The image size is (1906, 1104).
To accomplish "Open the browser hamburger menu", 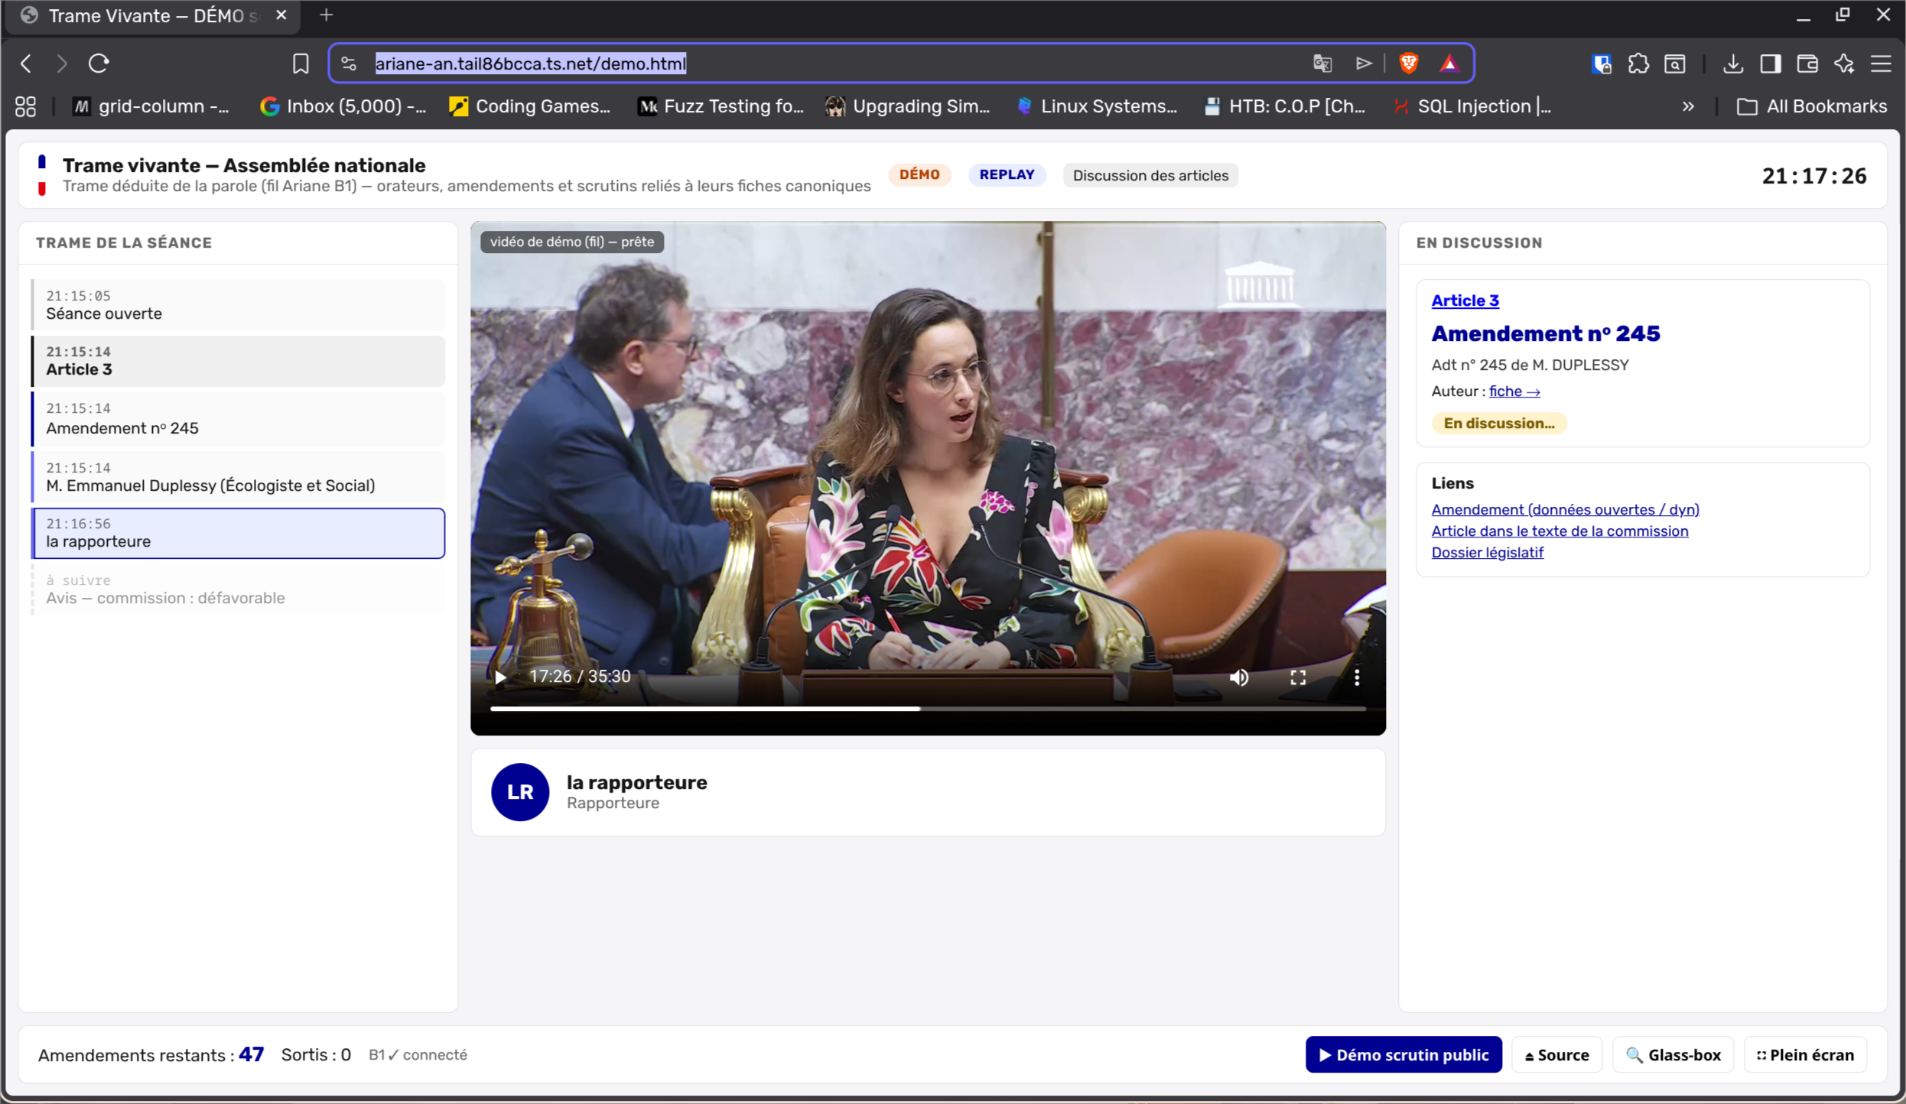I will pyautogui.click(x=1881, y=63).
